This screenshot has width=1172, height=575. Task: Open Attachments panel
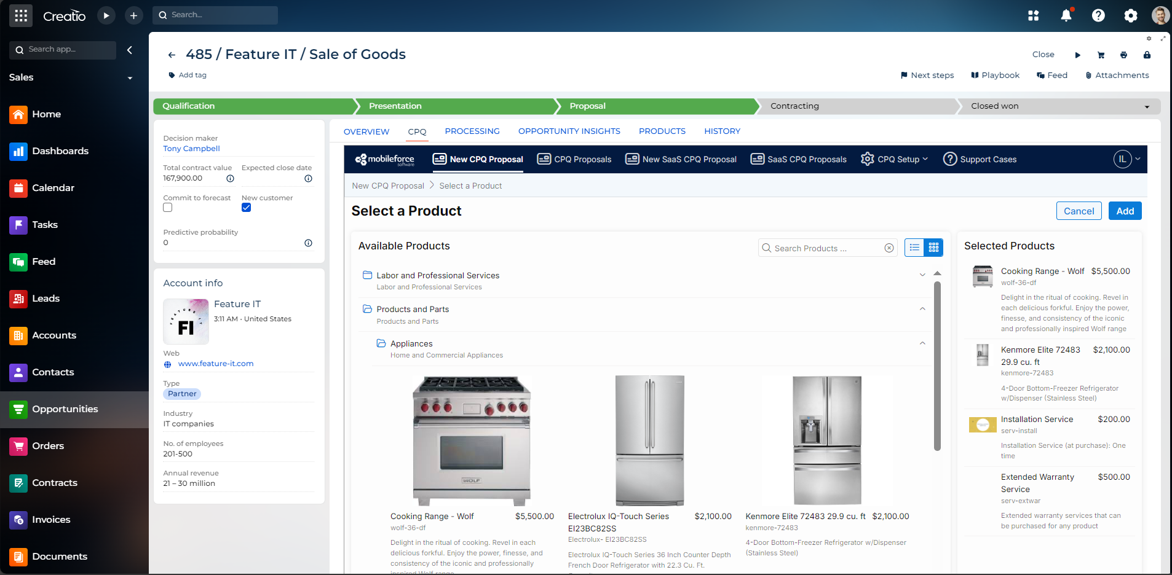pos(1117,76)
